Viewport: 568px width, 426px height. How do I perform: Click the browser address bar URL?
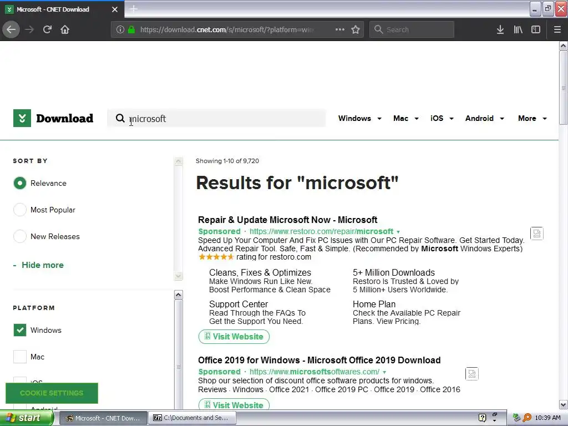[x=227, y=29]
